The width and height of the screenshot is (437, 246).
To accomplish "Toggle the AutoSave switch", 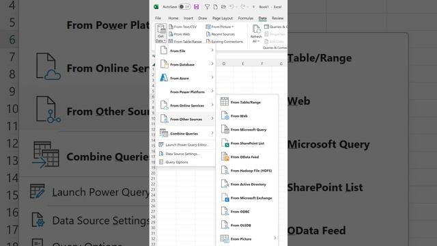I will click(x=184, y=7).
